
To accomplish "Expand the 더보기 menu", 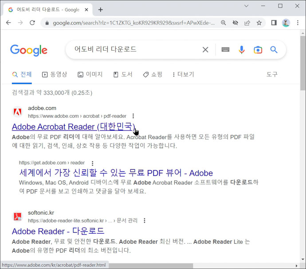I will pos(183,75).
